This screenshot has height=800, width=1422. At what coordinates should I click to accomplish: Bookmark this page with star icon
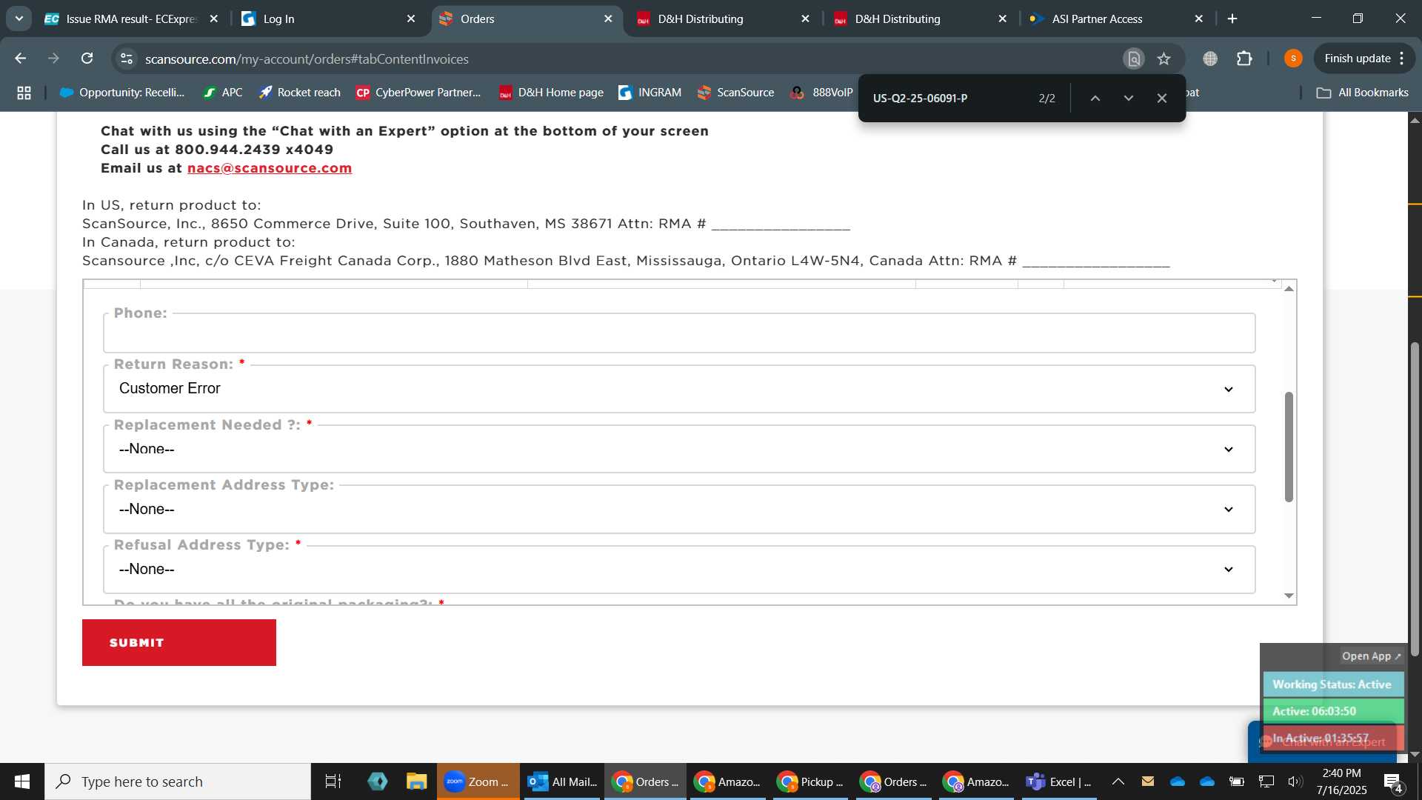(x=1164, y=59)
